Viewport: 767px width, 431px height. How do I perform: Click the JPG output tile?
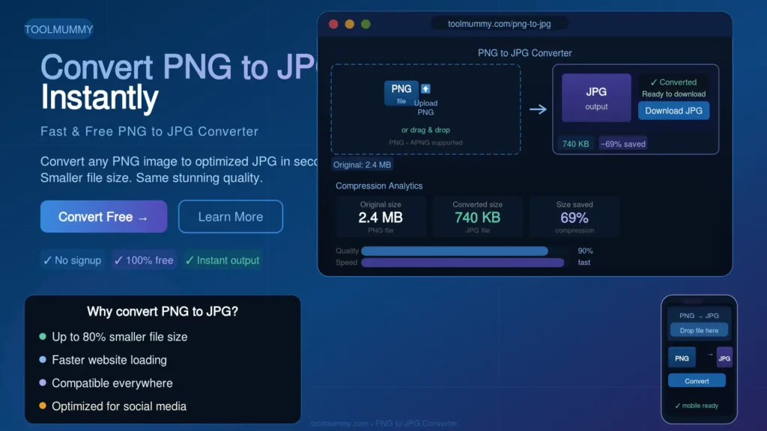[596, 98]
